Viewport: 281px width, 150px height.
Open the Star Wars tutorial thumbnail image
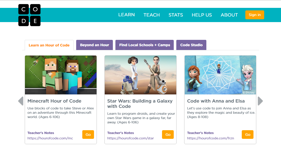click(x=141, y=75)
